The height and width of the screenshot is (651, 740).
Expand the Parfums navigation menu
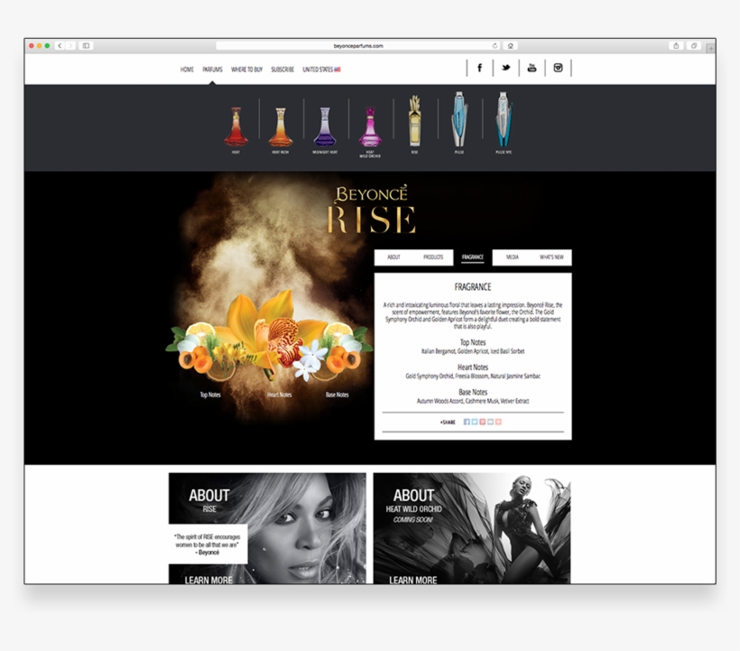tap(212, 70)
